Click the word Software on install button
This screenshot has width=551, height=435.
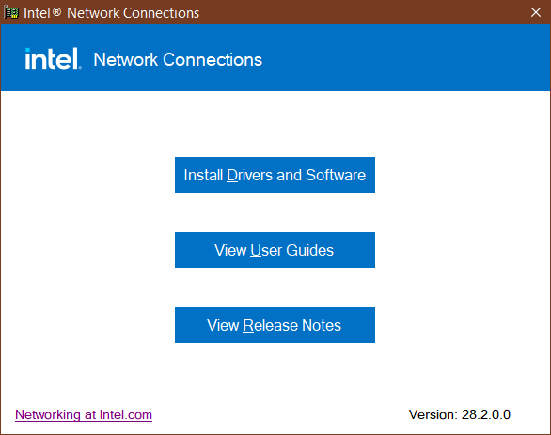pos(336,175)
